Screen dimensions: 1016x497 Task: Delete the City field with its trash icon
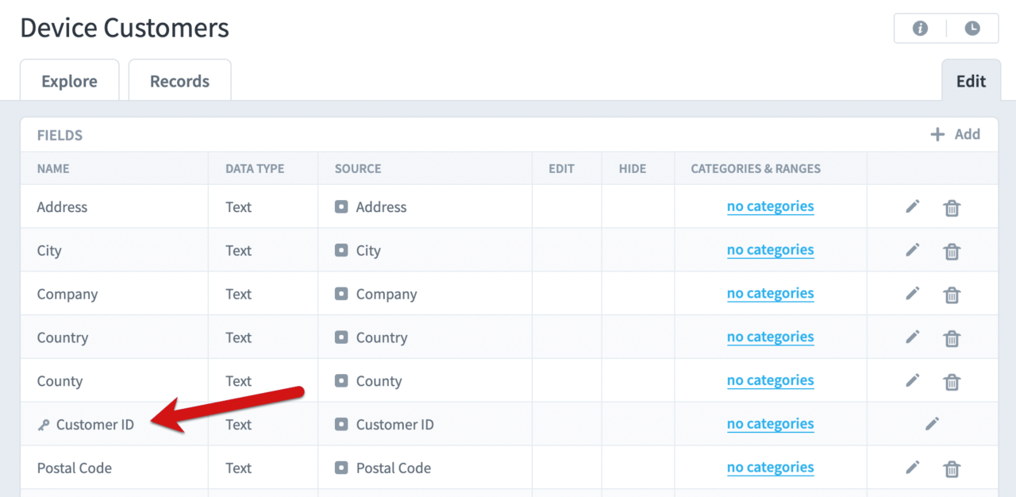952,250
